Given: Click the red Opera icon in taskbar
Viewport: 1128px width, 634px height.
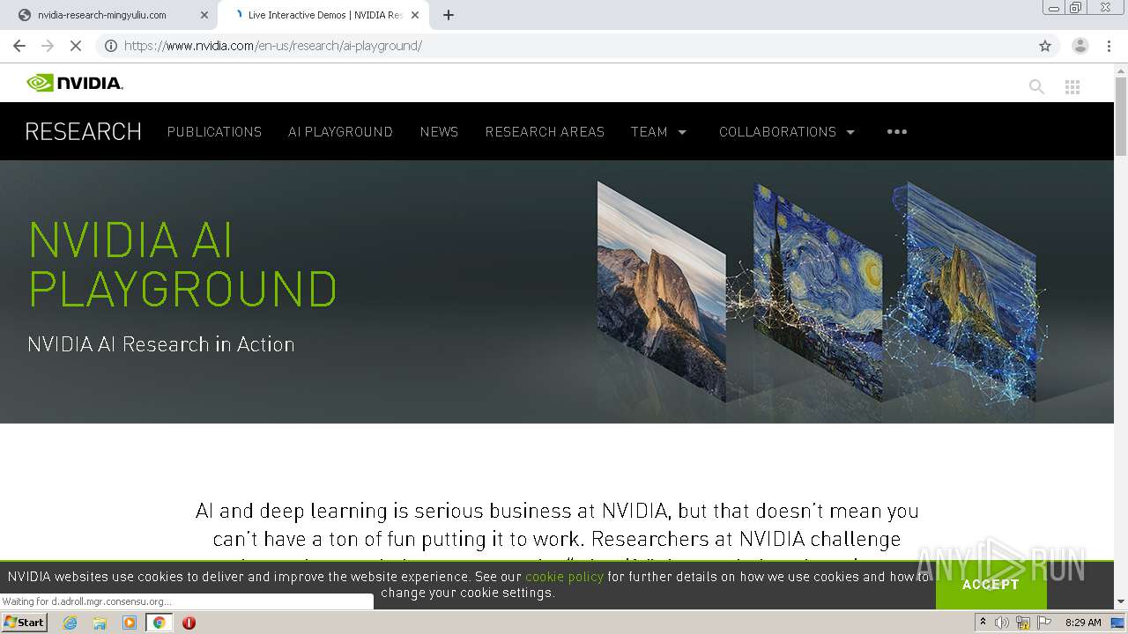Looking at the screenshot, I should click(189, 623).
